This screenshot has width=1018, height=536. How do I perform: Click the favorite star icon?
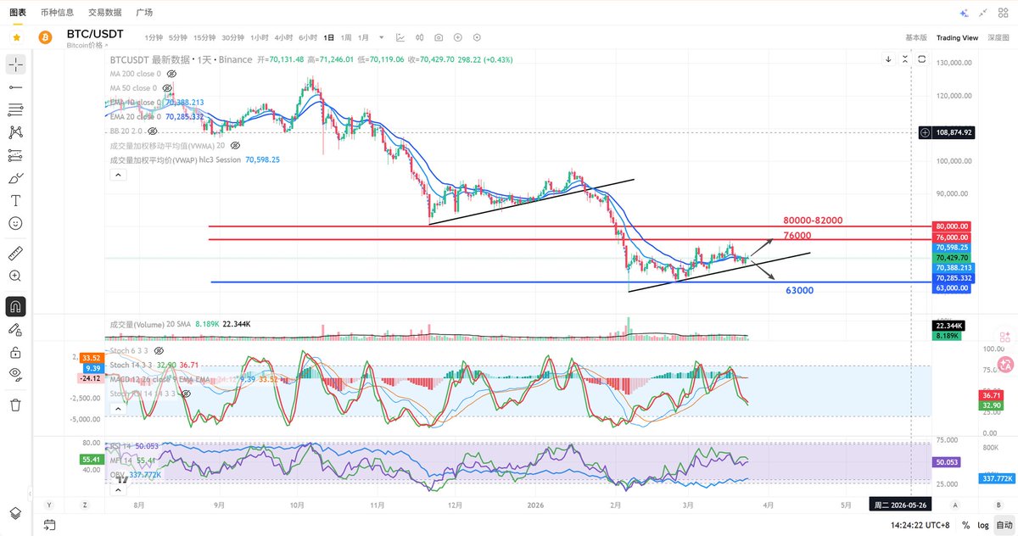(x=17, y=37)
